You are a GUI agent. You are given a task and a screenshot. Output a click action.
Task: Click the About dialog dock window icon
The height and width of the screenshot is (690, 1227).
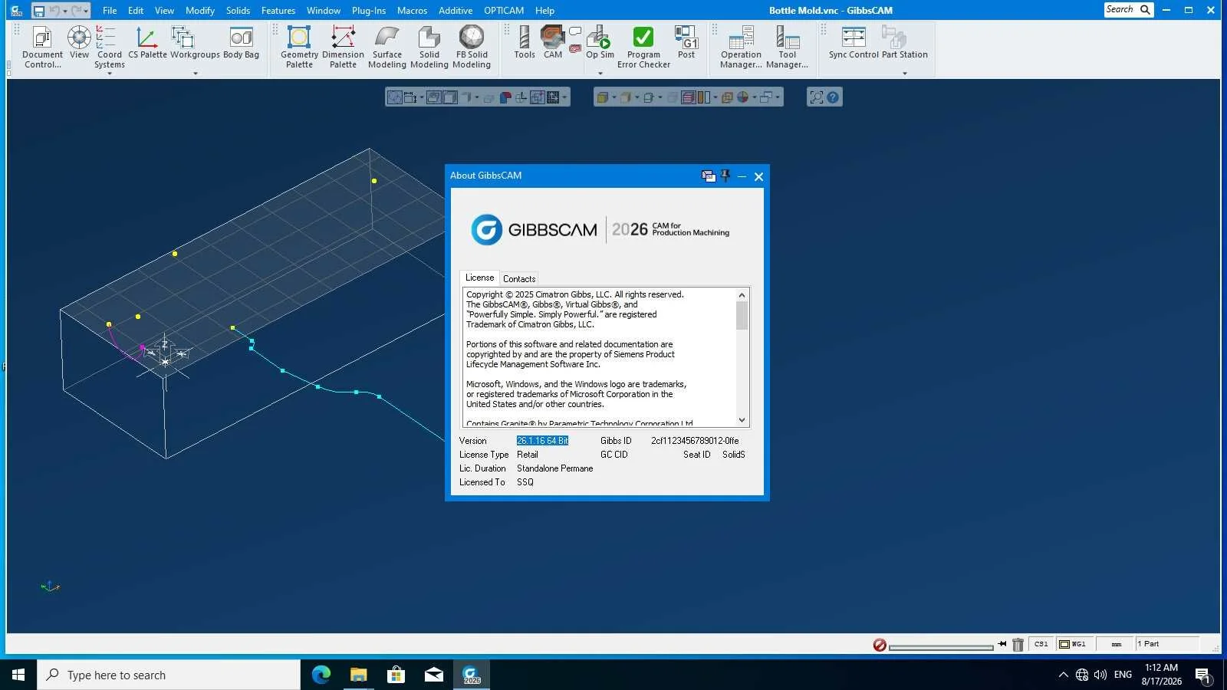pyautogui.click(x=708, y=176)
